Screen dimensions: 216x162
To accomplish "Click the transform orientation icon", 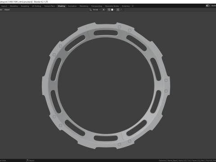I will click(90, 10).
